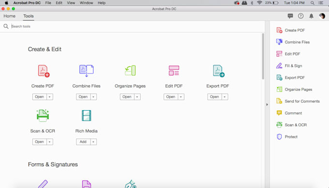Expand the Export PDF dropdown arrow

click(224, 97)
